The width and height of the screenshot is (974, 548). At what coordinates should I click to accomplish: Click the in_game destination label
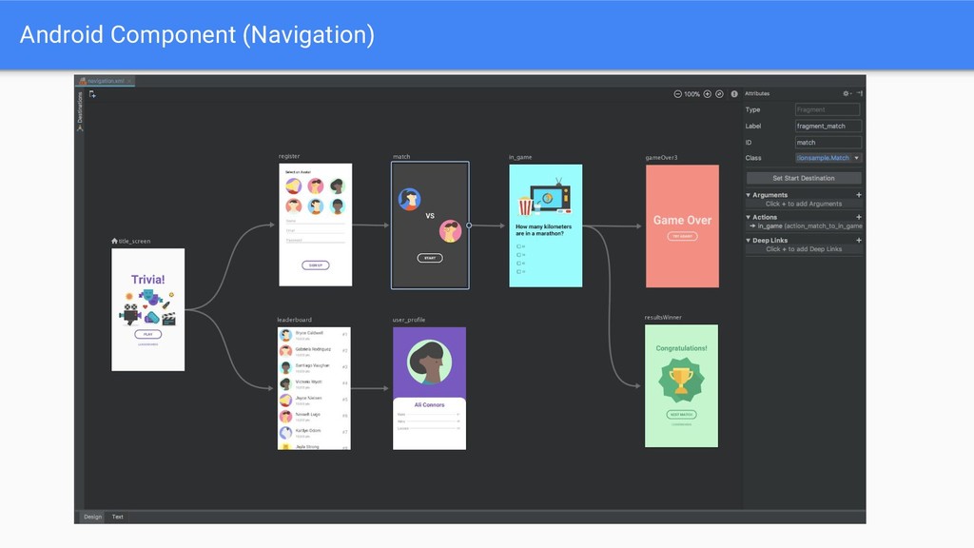(x=520, y=157)
